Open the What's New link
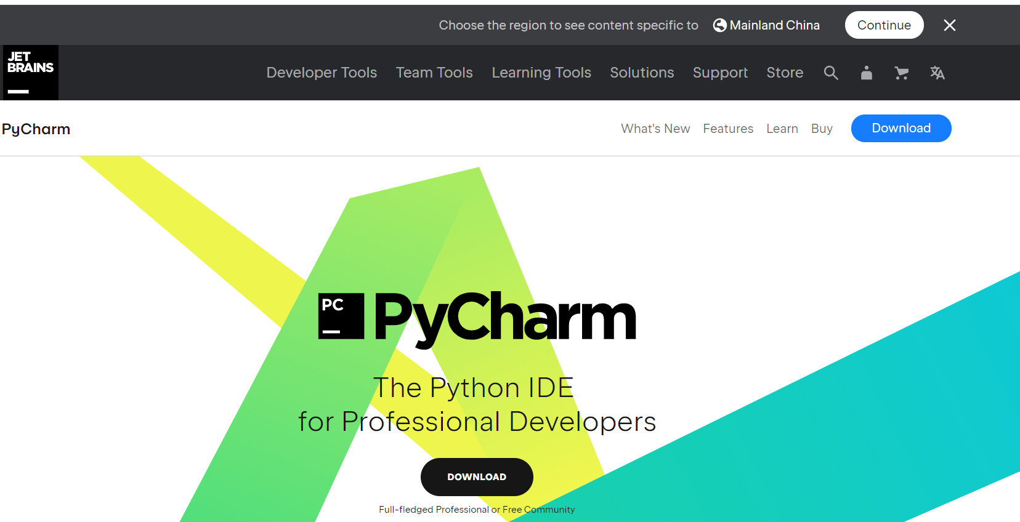This screenshot has height=522, width=1020. tap(655, 129)
